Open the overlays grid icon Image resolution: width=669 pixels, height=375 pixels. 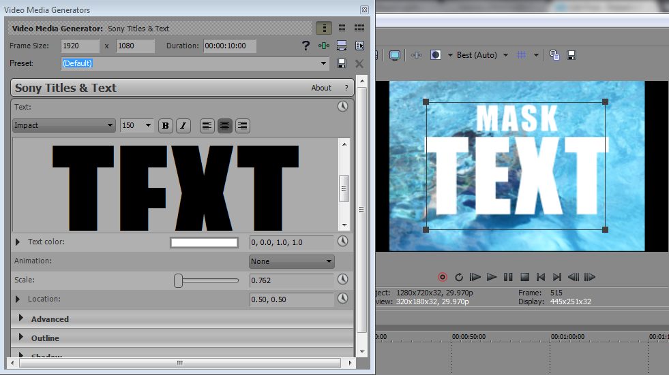[521, 55]
